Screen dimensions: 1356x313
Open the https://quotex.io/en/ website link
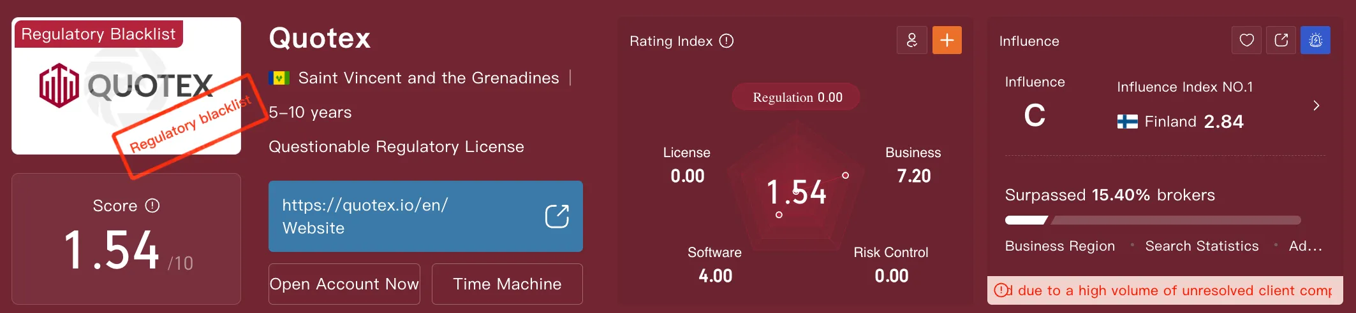425,216
